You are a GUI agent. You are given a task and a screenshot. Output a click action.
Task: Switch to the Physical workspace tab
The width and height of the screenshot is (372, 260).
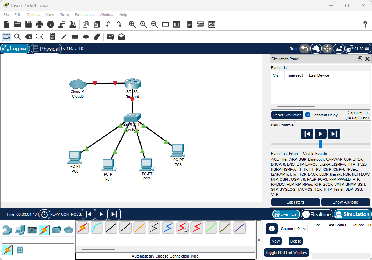(x=46, y=49)
